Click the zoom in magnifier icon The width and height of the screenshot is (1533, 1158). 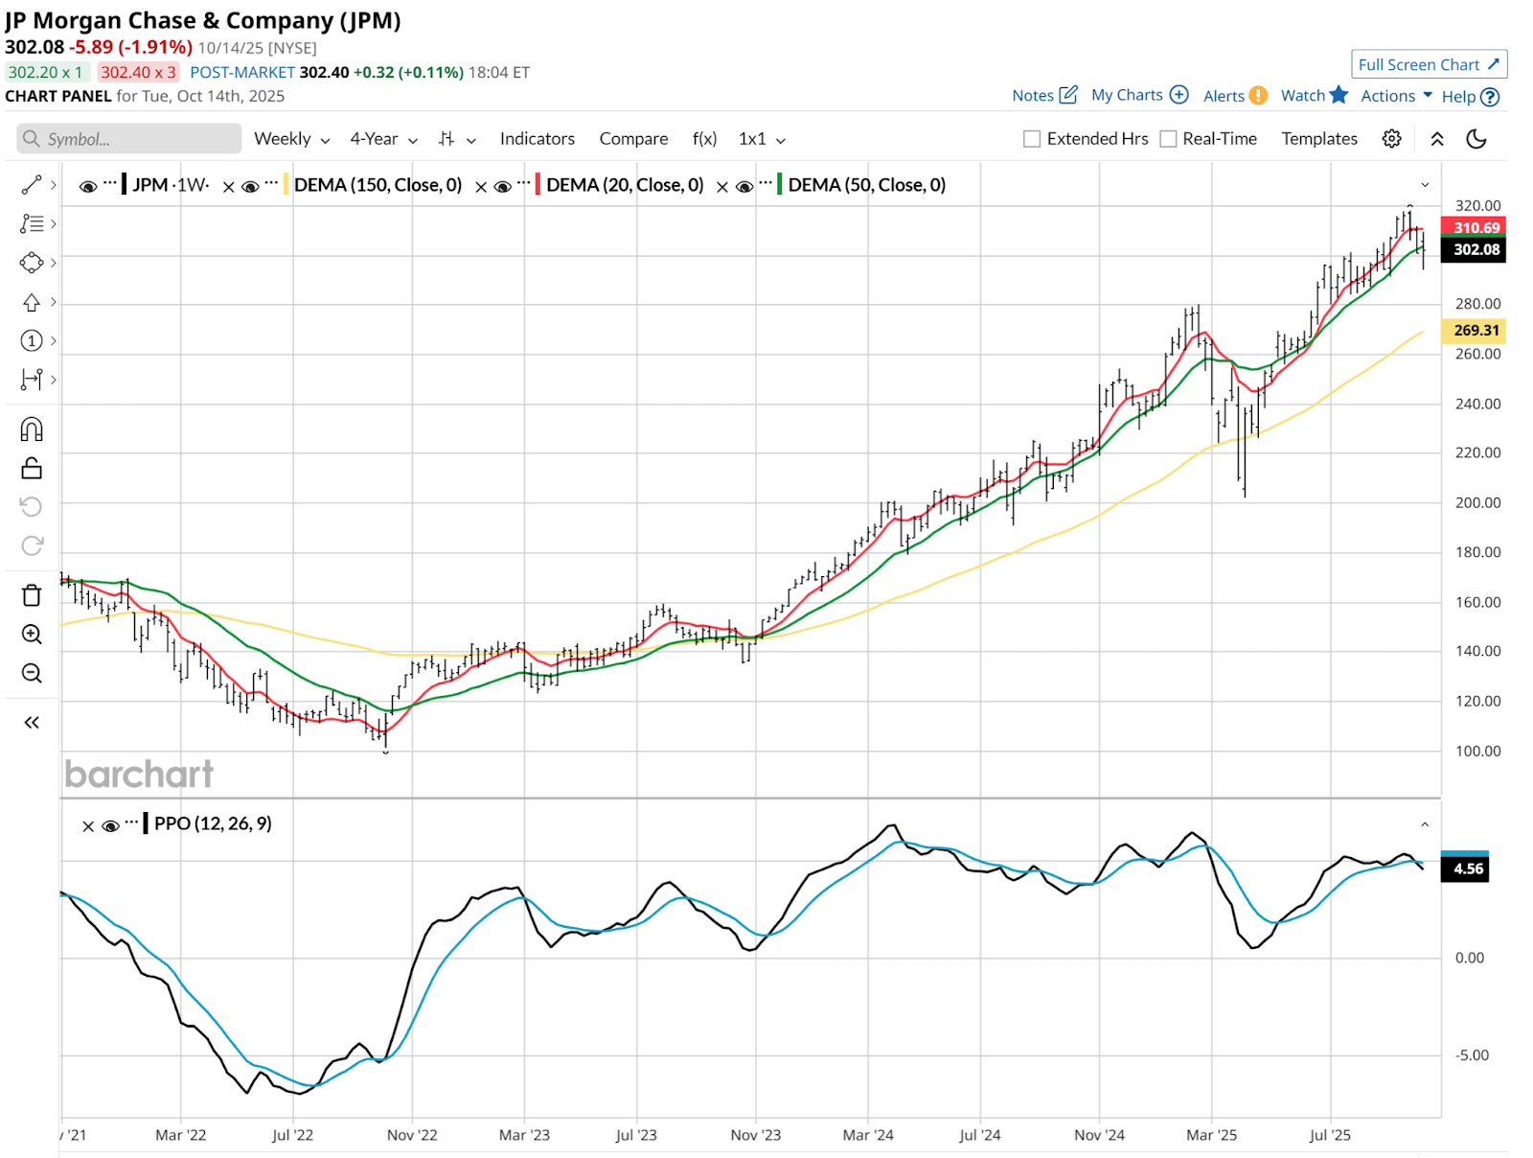[32, 635]
